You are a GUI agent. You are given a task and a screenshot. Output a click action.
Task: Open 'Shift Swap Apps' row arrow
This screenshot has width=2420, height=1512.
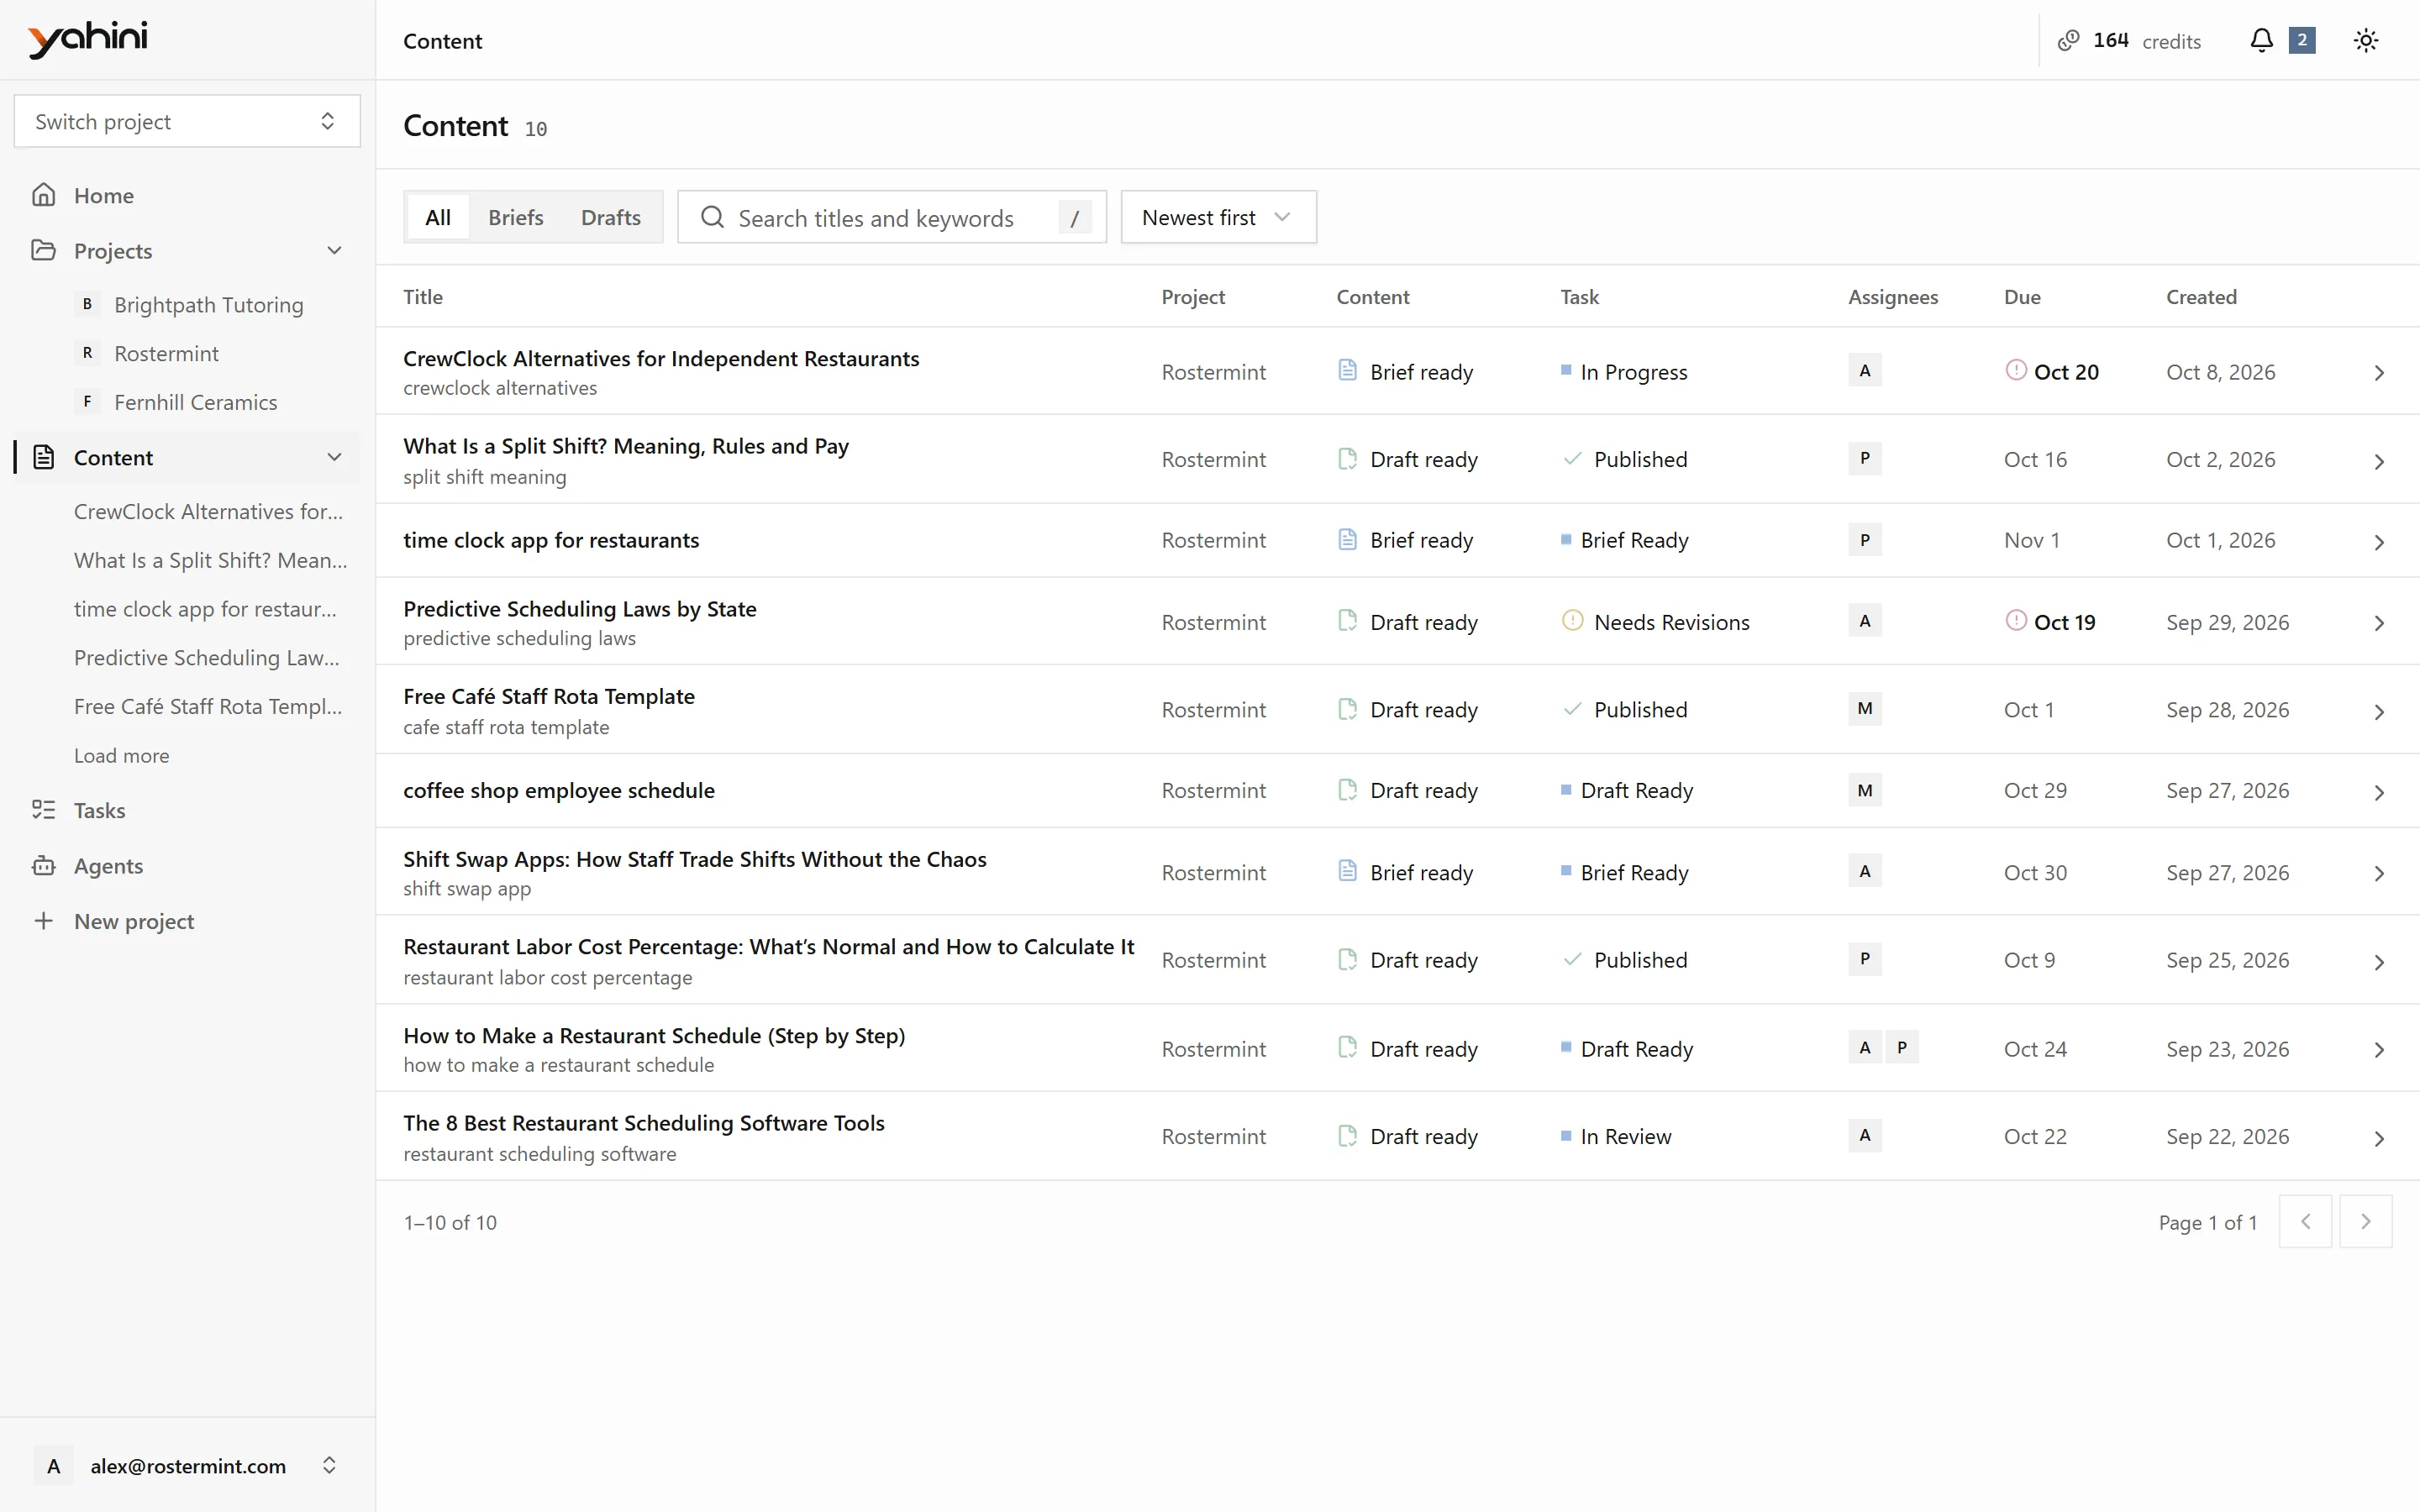2379,873
